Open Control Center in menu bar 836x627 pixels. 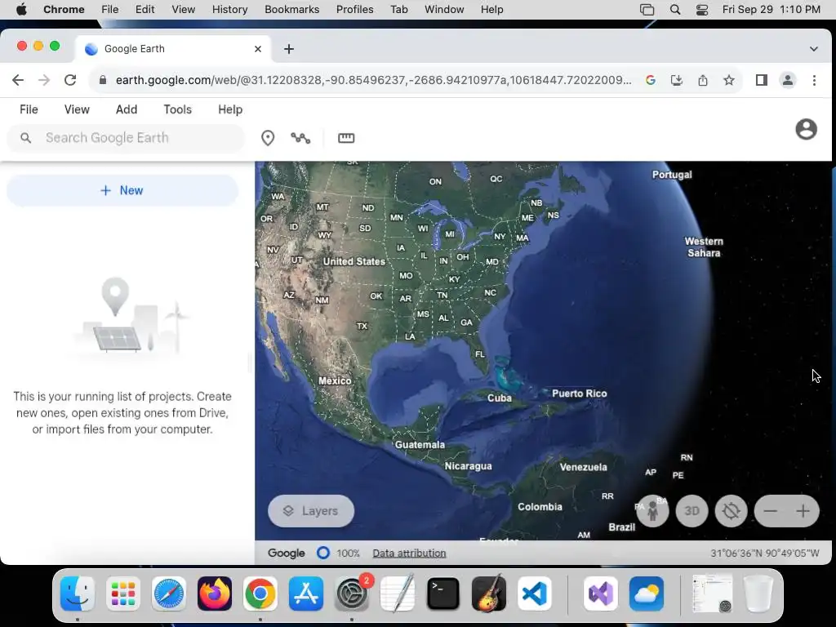tap(702, 10)
